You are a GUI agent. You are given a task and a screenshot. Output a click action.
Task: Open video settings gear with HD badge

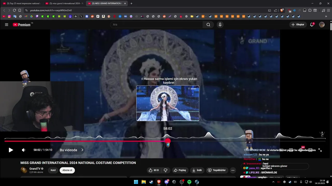(x=301, y=150)
